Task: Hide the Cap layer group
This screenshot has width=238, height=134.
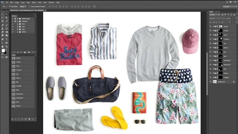Action: click(x=210, y=43)
